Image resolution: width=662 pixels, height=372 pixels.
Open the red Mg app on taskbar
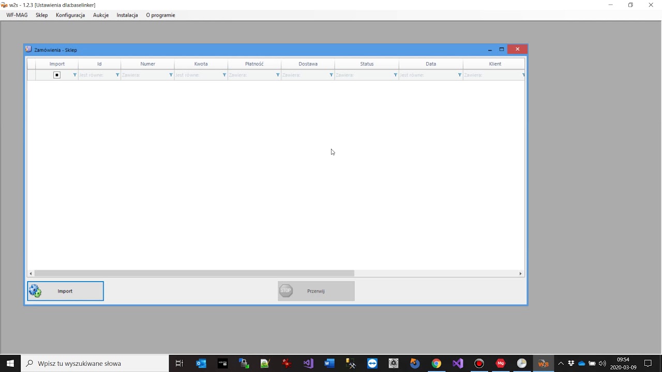click(x=500, y=363)
